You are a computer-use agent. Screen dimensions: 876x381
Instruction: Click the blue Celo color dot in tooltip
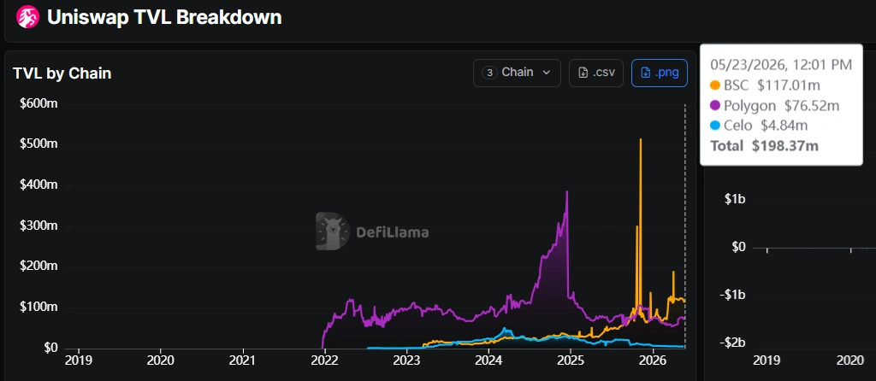[x=715, y=126]
